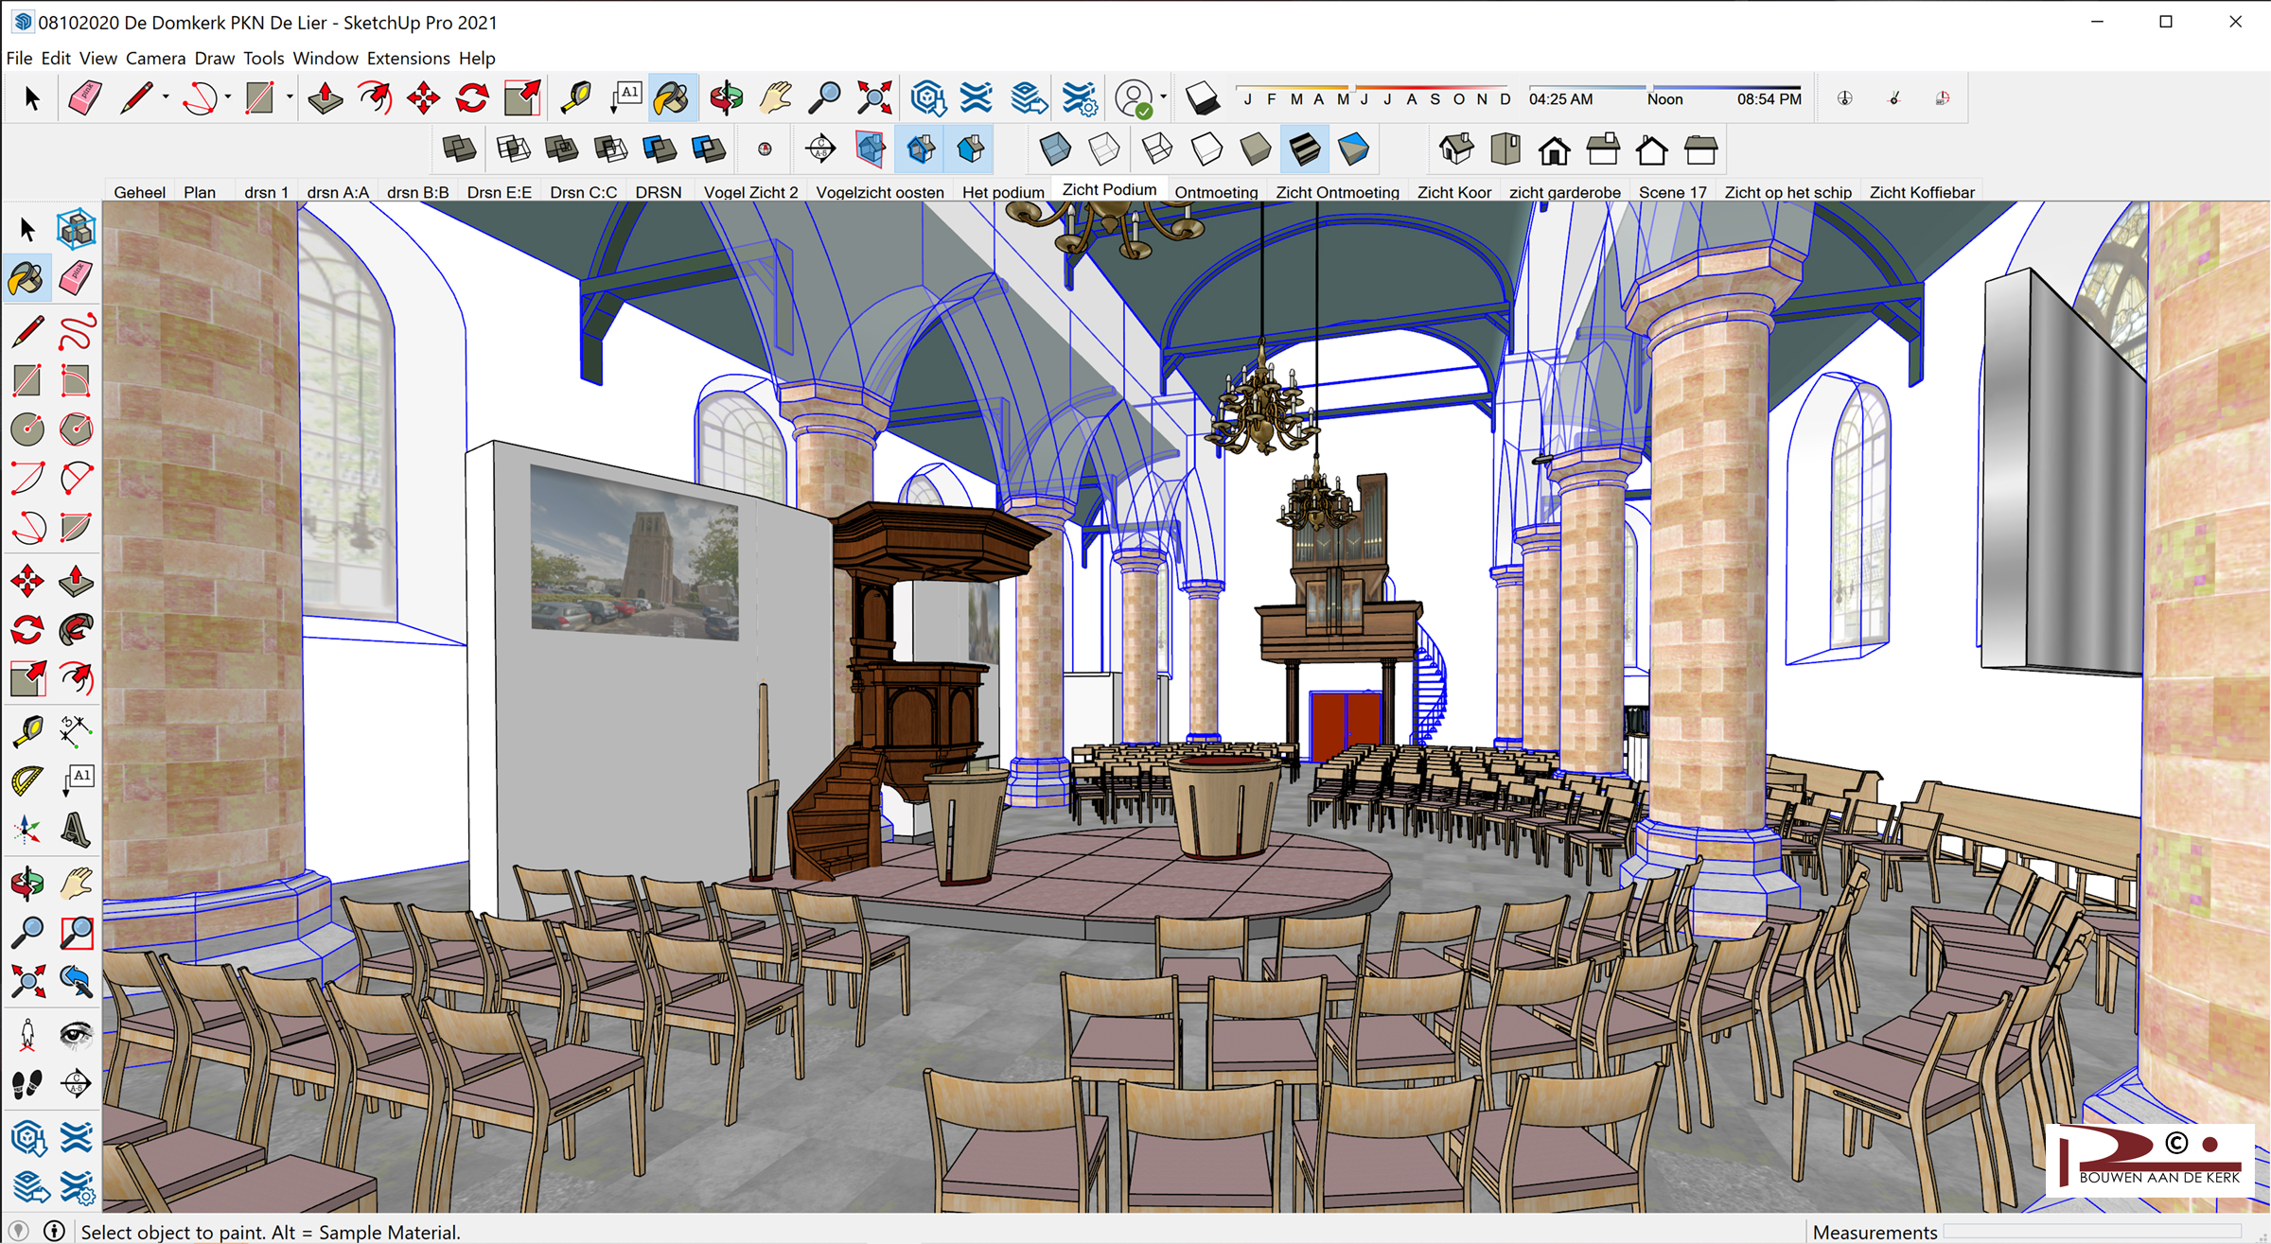Toggle the Shadows display button

(1202, 98)
